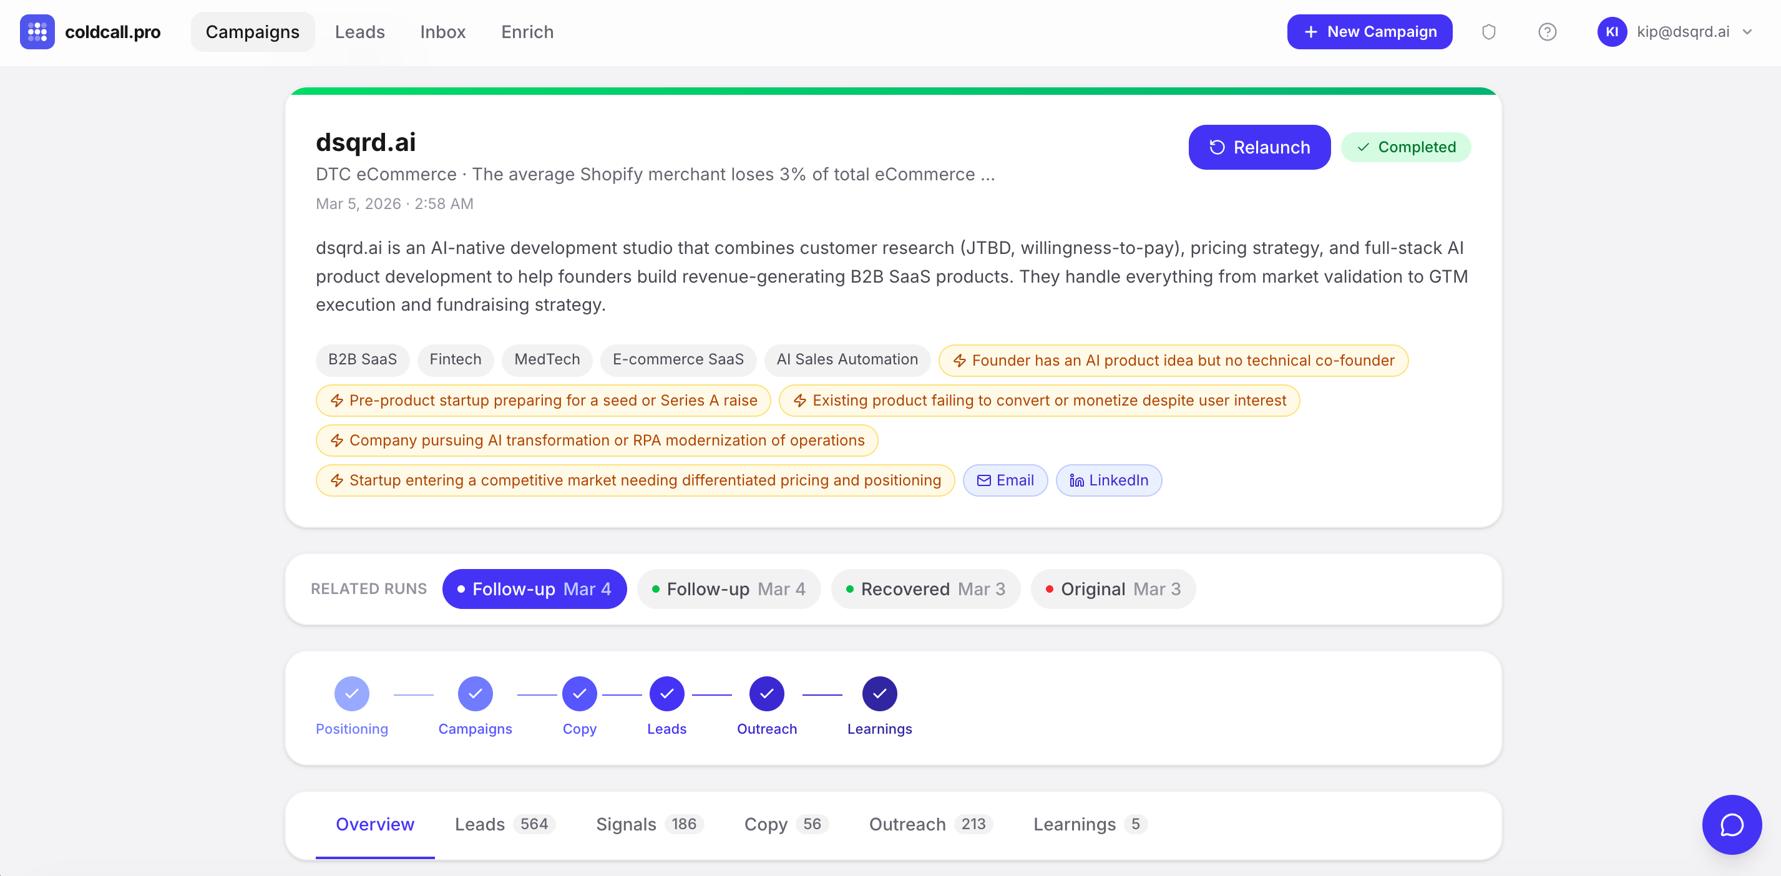Select the Original Mar 3 run

pyautogui.click(x=1113, y=589)
